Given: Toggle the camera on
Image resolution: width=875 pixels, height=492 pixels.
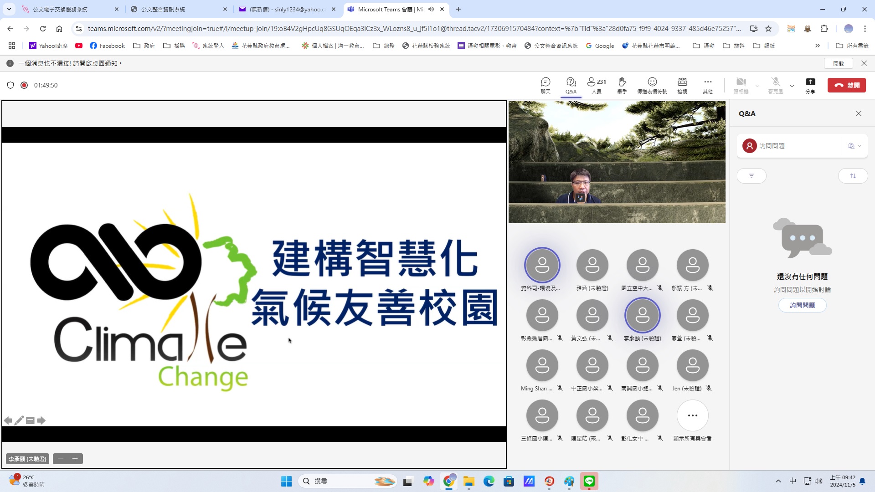Looking at the screenshot, I should 741,85.
